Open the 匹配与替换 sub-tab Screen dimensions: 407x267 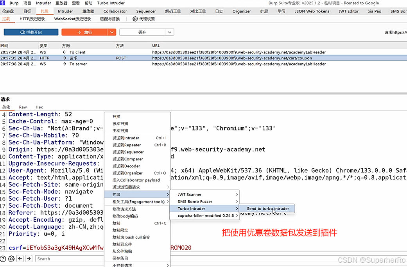(110, 19)
